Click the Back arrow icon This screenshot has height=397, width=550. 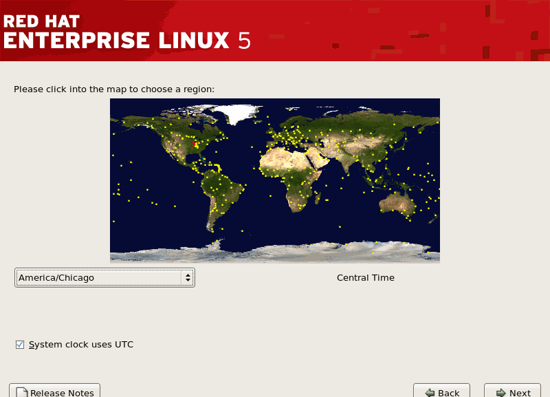(x=430, y=393)
